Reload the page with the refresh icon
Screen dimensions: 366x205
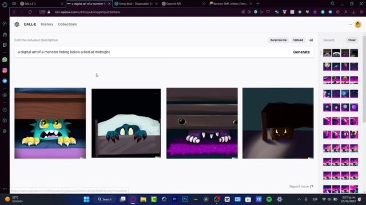[x=30, y=12]
